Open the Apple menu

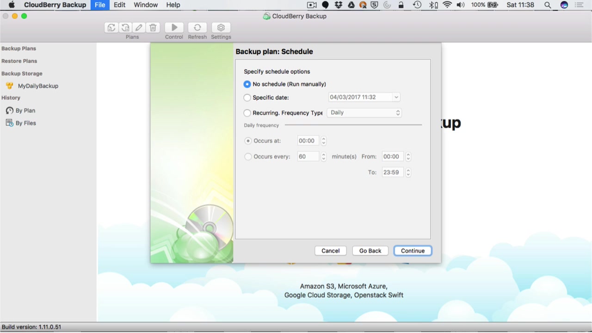coord(12,5)
